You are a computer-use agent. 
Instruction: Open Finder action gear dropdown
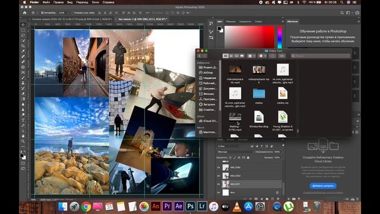pos(262,56)
